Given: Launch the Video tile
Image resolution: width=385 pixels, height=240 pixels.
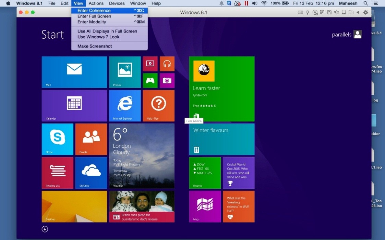Looking at the screenshot, I should click(x=150, y=64).
